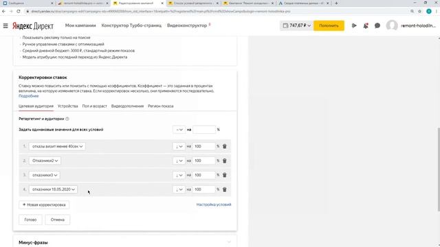
Task: Click the help icon next to Ретаргетинг и аудитории
Action: pos(67,119)
